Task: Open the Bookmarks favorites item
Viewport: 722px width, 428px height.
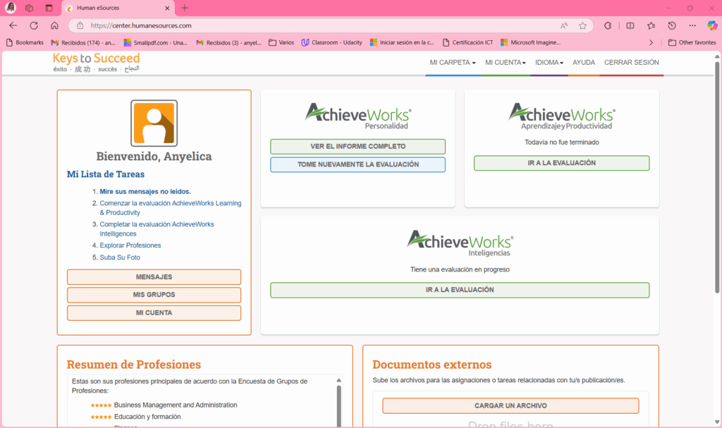Action: coord(25,42)
